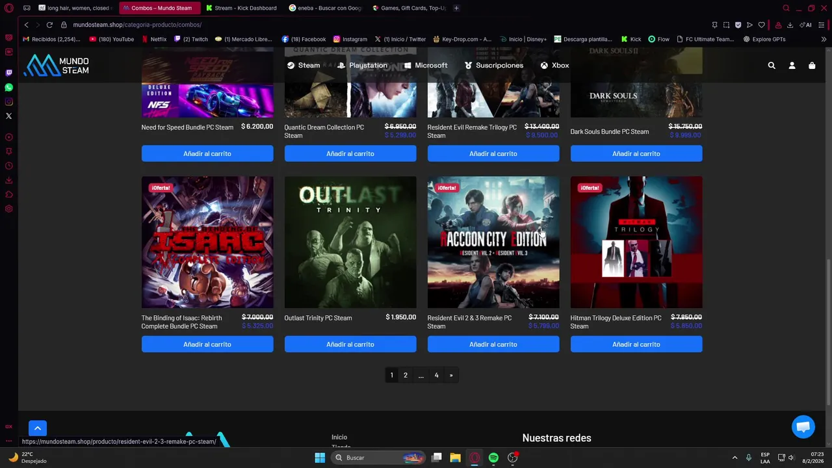This screenshot has height=468, width=832.
Task: Open the browser downloads icon in toolbar
Action: click(790, 25)
